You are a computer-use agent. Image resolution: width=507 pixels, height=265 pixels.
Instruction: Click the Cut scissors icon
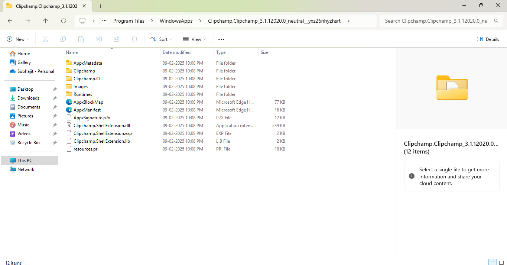[x=45, y=39]
